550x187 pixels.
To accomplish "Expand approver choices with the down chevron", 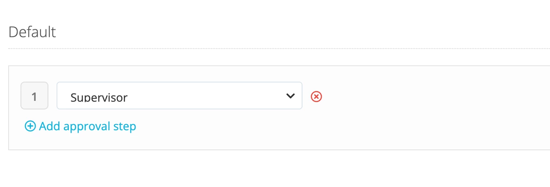I will (x=290, y=96).
